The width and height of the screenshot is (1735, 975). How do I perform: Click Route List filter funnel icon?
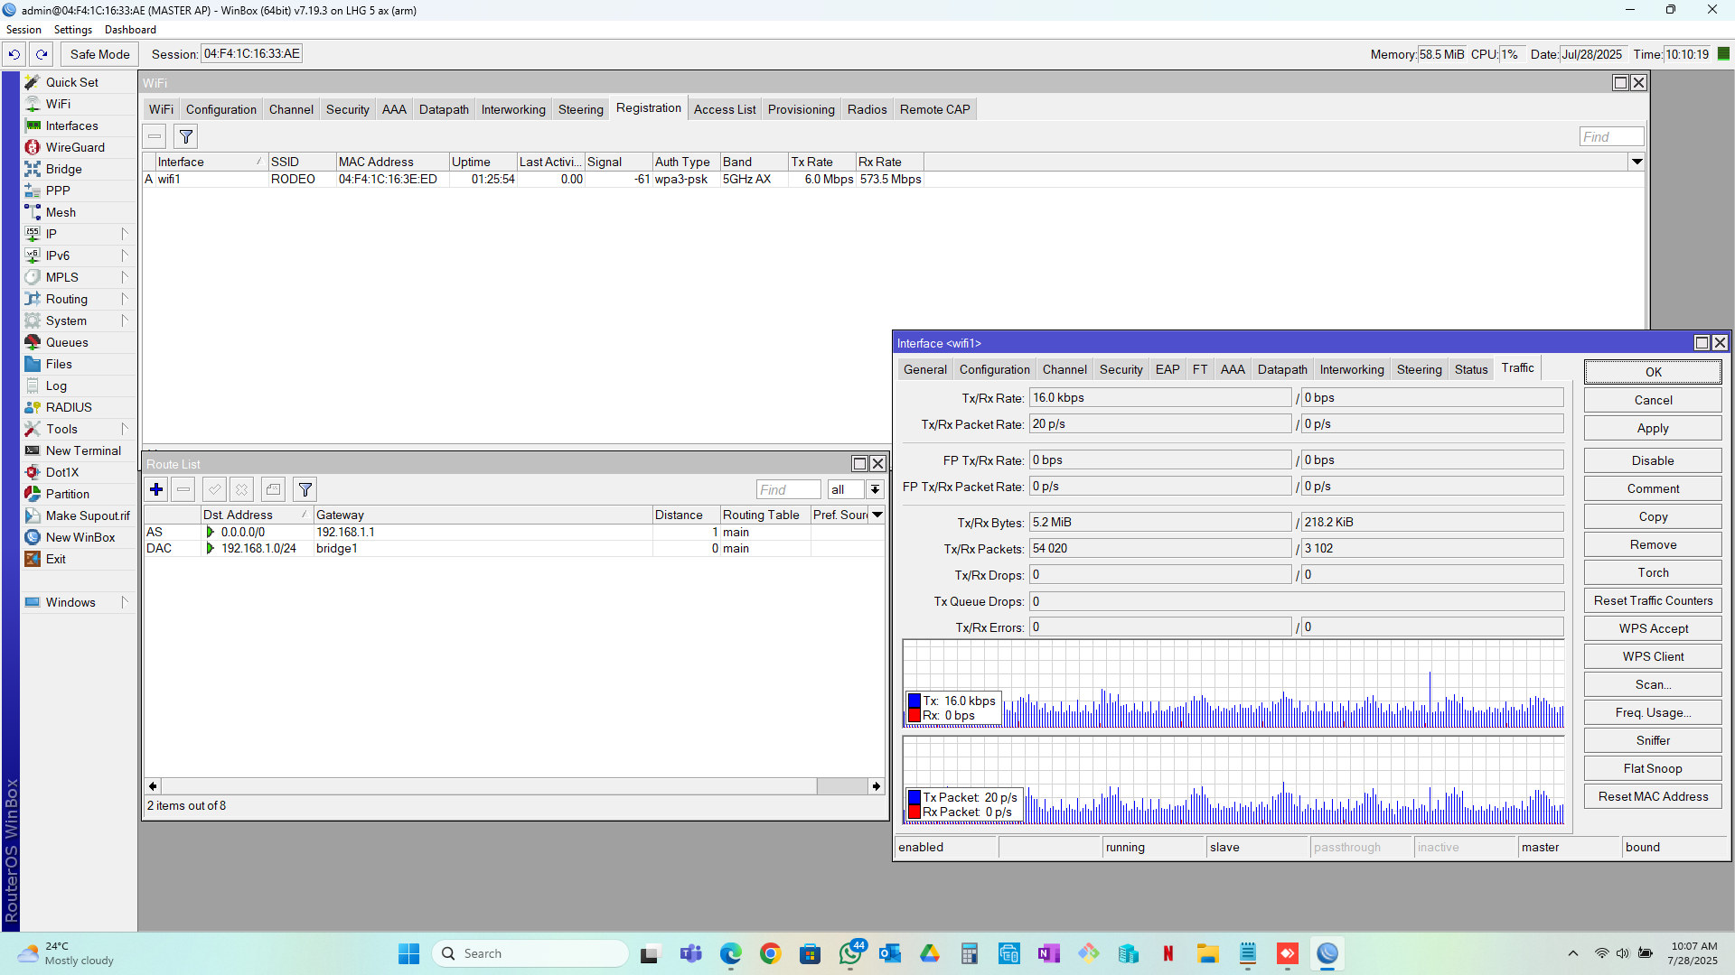click(x=305, y=489)
